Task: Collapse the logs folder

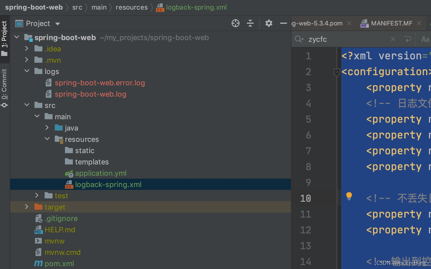Action: (x=27, y=71)
